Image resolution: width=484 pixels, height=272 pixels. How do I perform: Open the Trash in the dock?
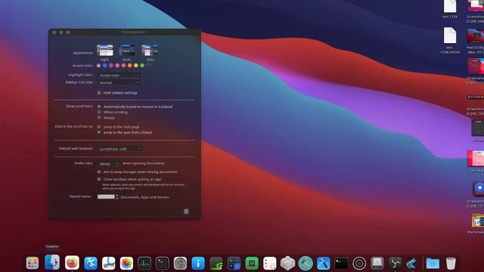point(451,263)
